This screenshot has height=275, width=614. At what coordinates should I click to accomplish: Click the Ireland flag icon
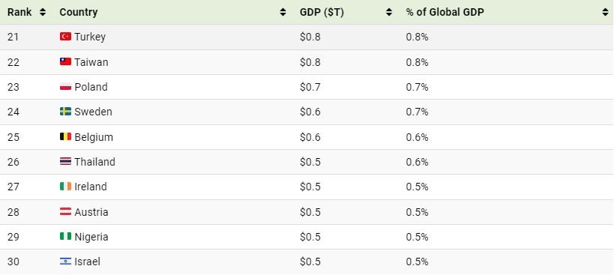[65, 187]
